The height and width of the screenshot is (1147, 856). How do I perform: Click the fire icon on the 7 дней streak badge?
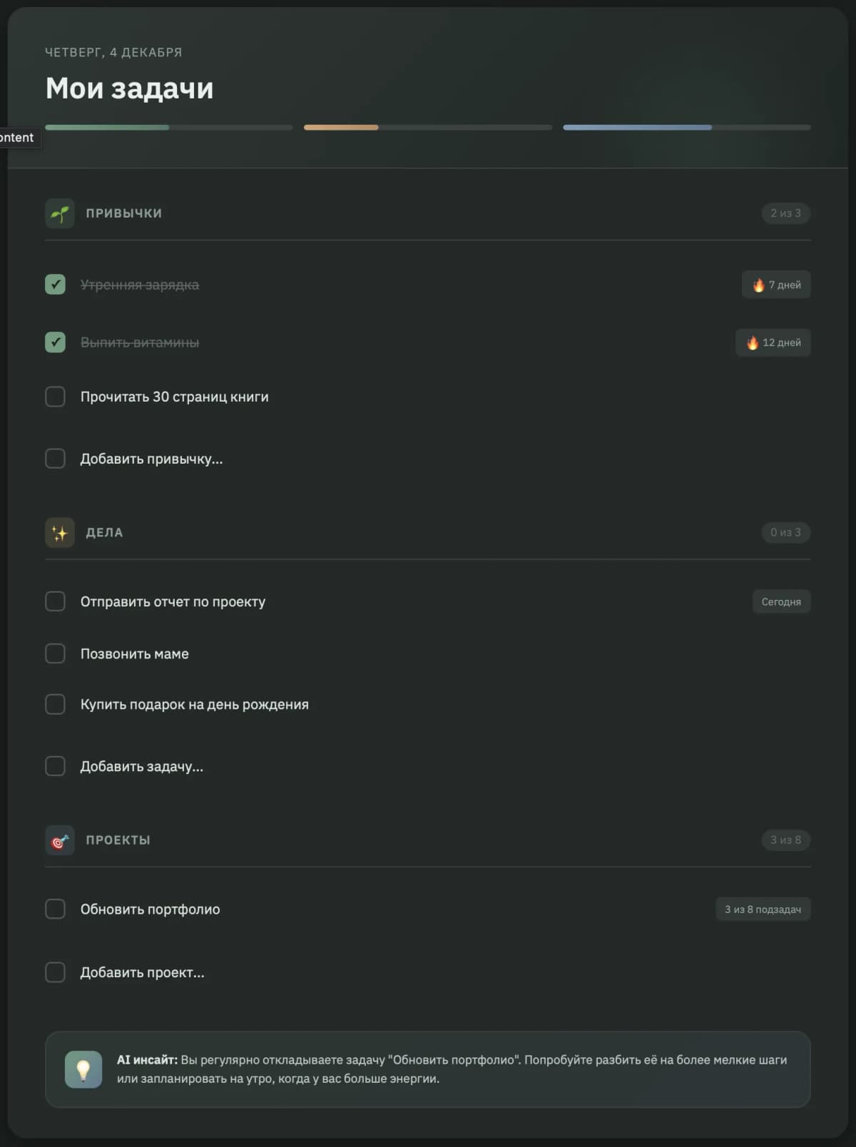click(758, 284)
